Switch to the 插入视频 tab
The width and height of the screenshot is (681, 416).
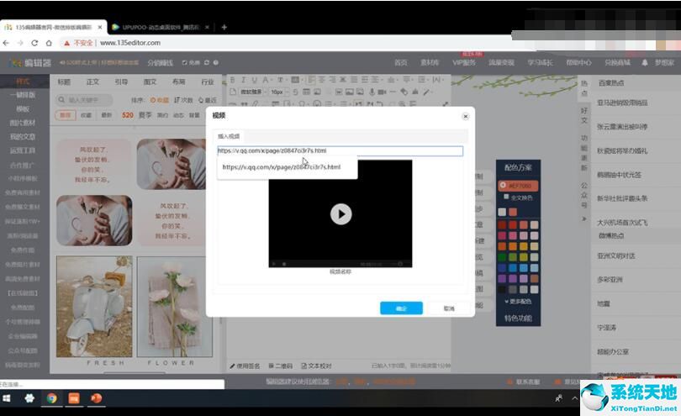click(229, 135)
